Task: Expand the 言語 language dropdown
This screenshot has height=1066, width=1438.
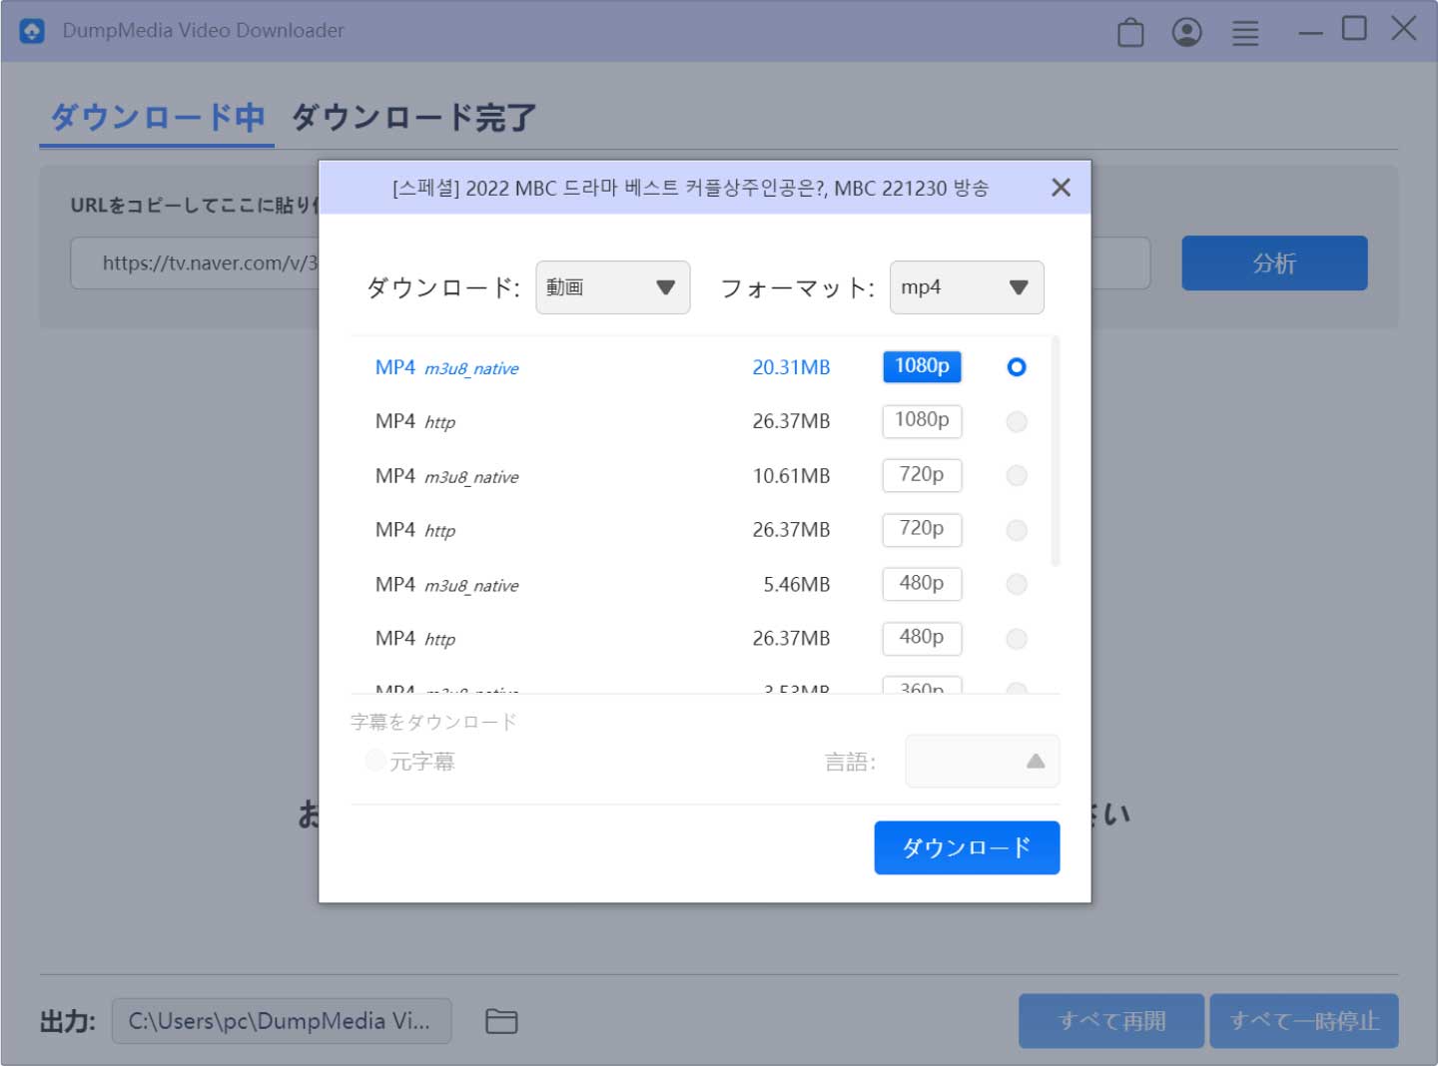Action: tap(982, 762)
